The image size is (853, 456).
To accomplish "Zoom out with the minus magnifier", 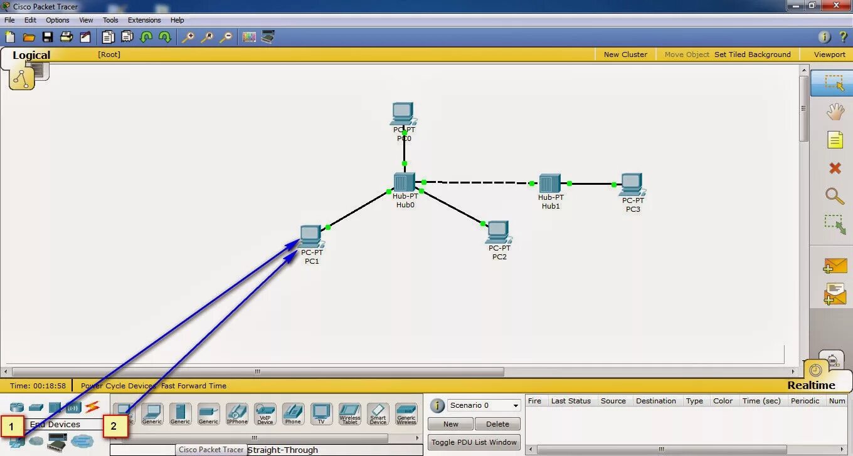I will [226, 37].
